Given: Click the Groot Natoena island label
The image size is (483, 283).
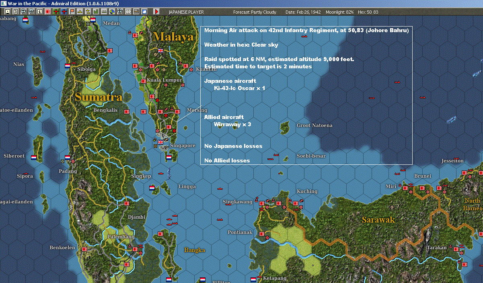Looking at the screenshot, I should [314, 125].
